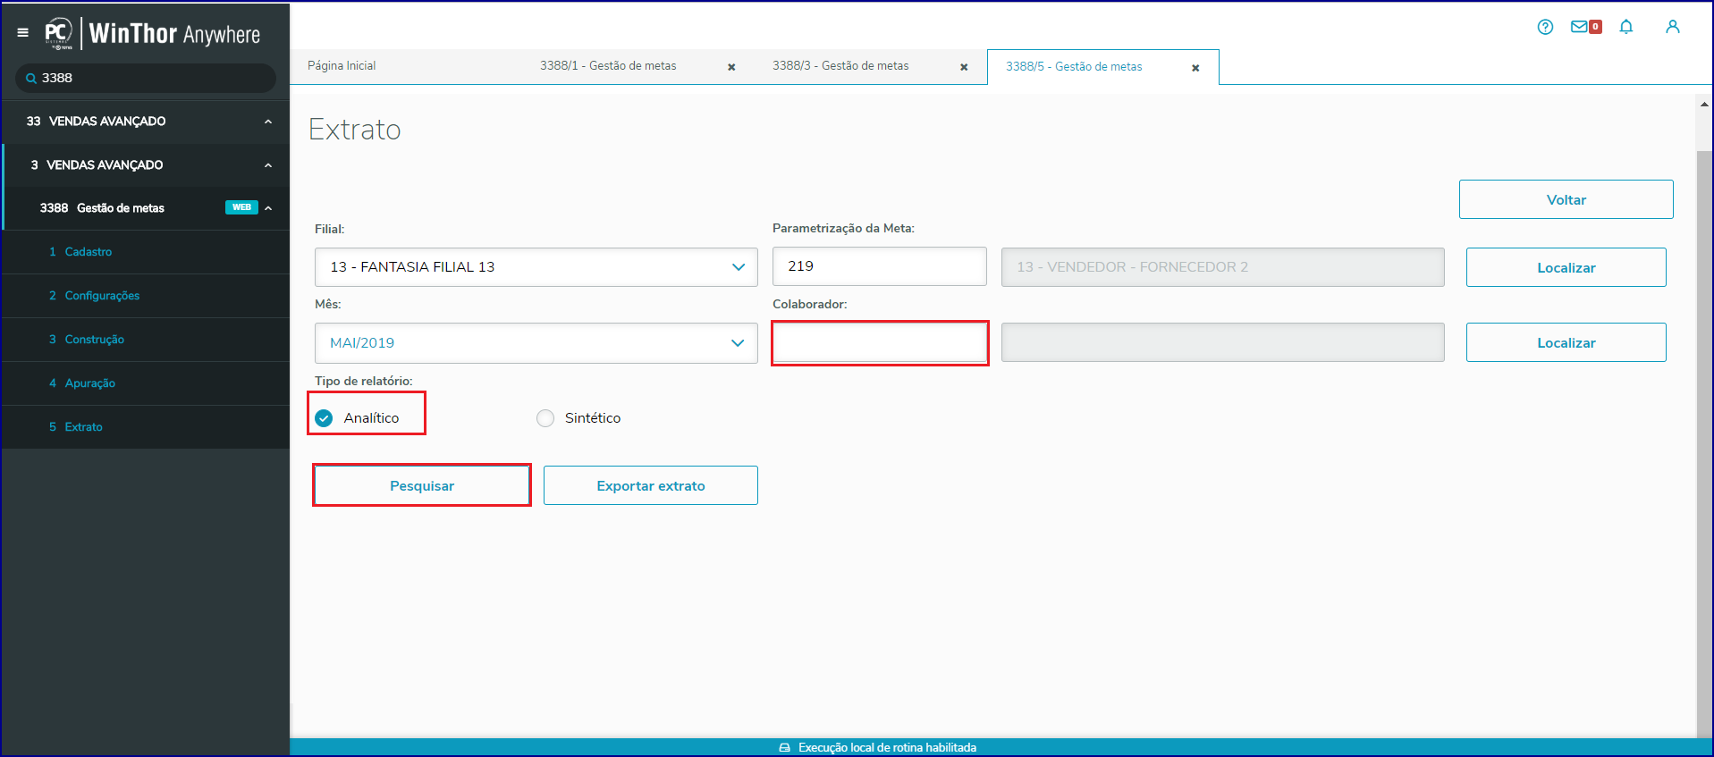The width and height of the screenshot is (1714, 757).
Task: Click the WEB badge on Gestão de metas
Action: 241,207
